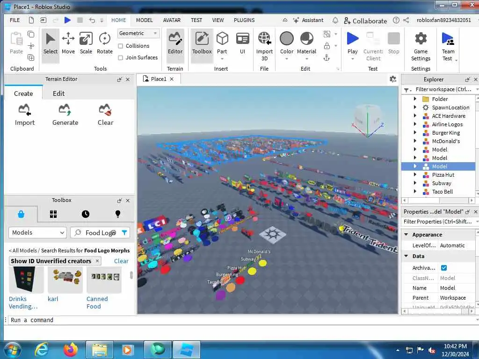The image size is (479, 359).
Task: Choose the Scale tool
Action: pyautogui.click(x=86, y=43)
